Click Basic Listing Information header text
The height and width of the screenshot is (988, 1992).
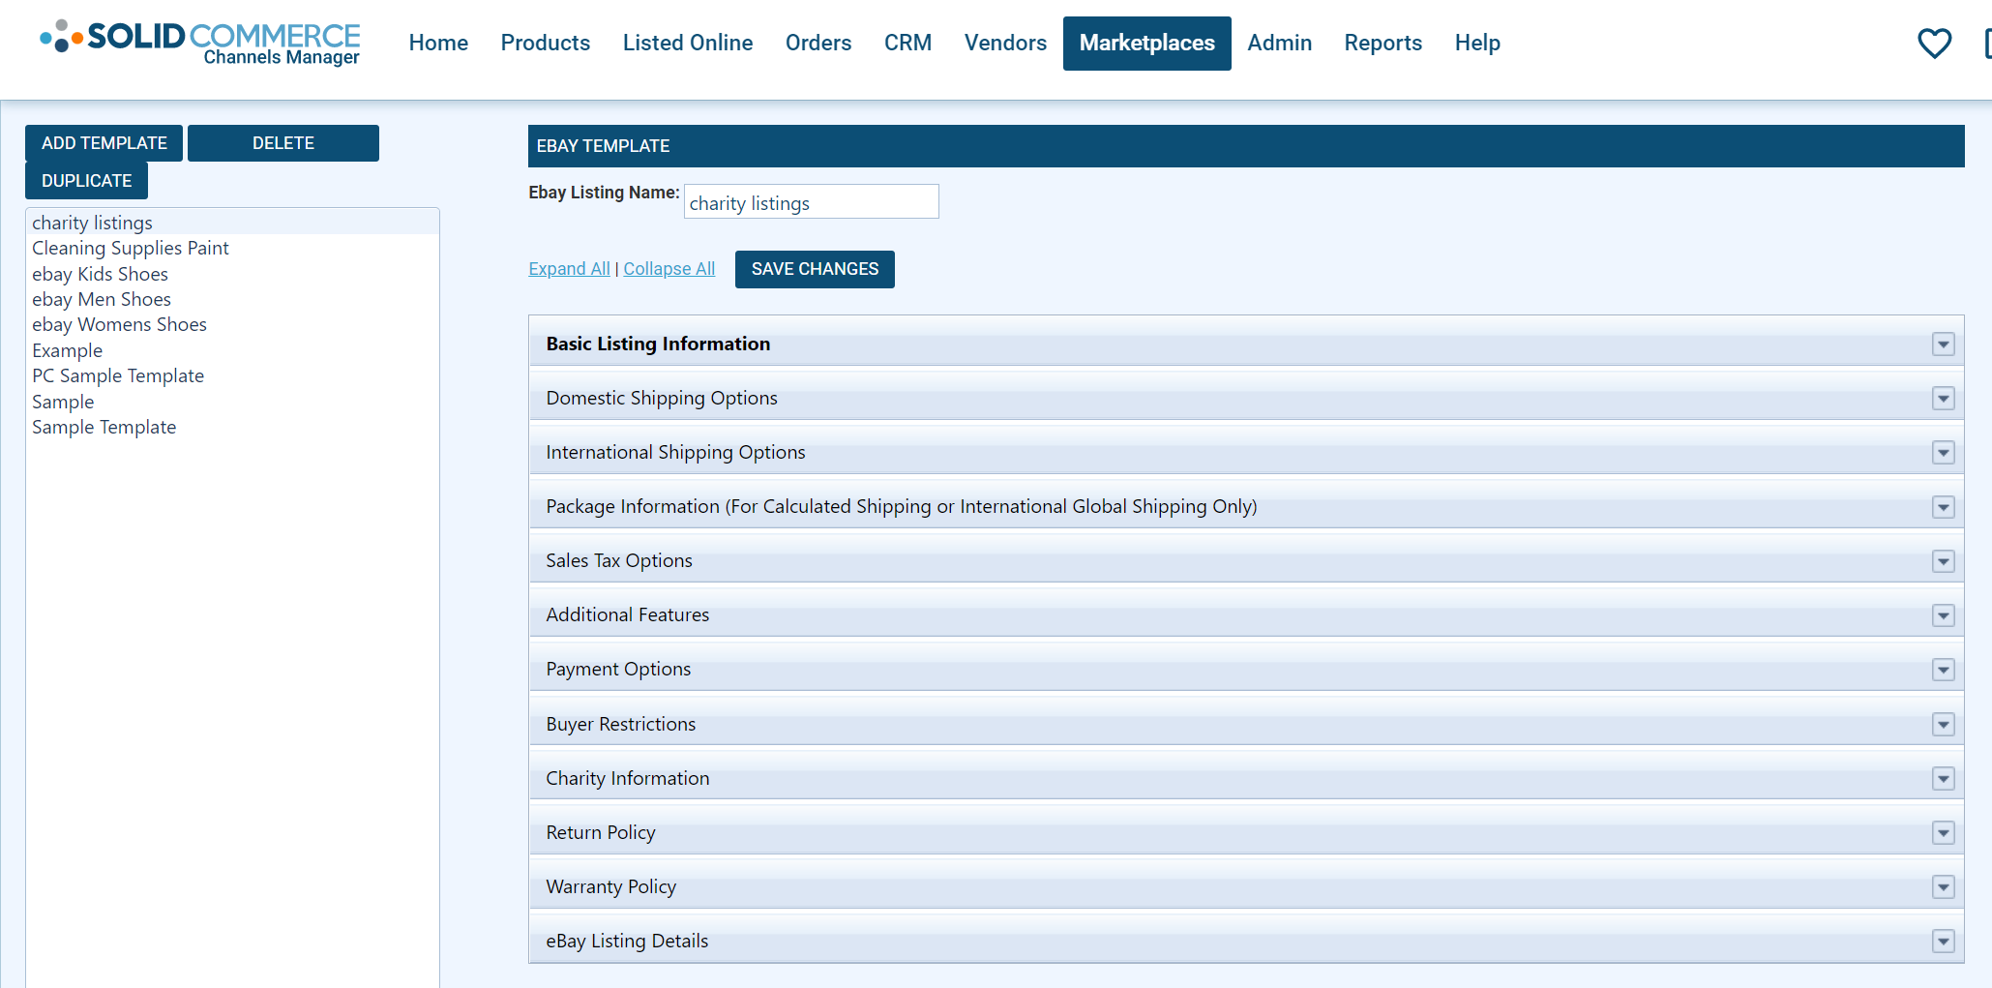[x=658, y=344]
